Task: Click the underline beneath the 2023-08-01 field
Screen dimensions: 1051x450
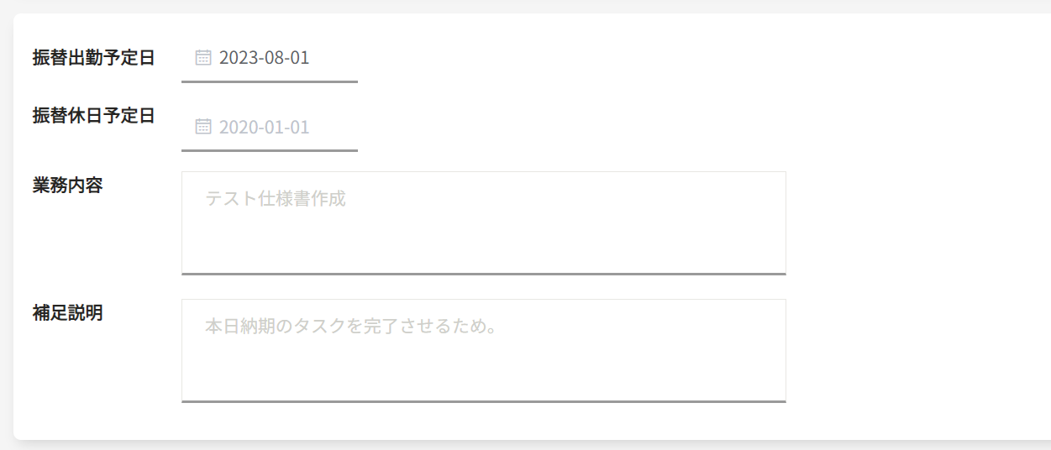Action: [x=269, y=81]
